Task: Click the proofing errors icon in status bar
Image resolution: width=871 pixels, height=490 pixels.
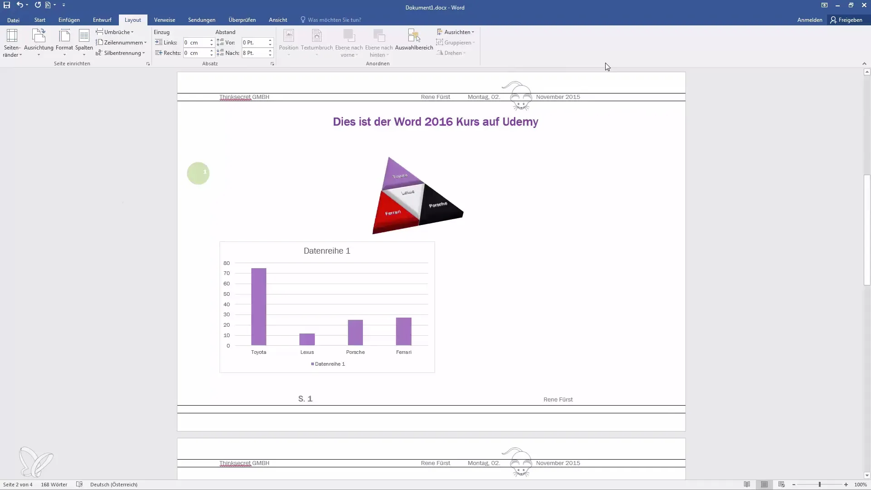Action: (x=79, y=485)
